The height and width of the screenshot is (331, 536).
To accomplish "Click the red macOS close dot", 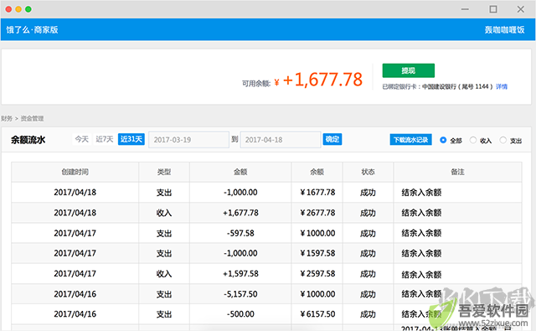I will pyautogui.click(x=8, y=9).
